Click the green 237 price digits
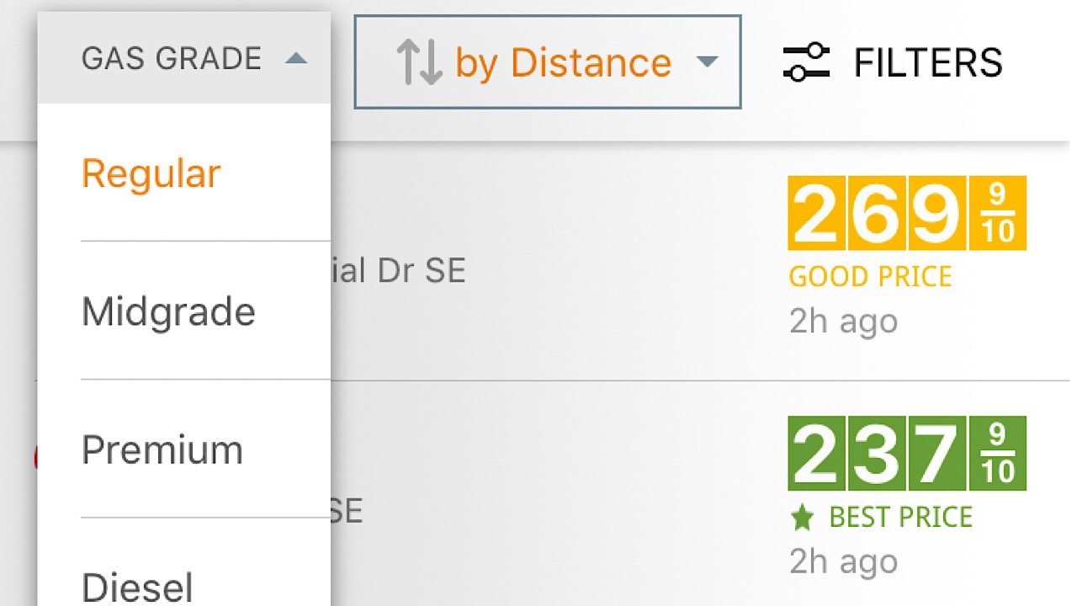 click(875, 453)
